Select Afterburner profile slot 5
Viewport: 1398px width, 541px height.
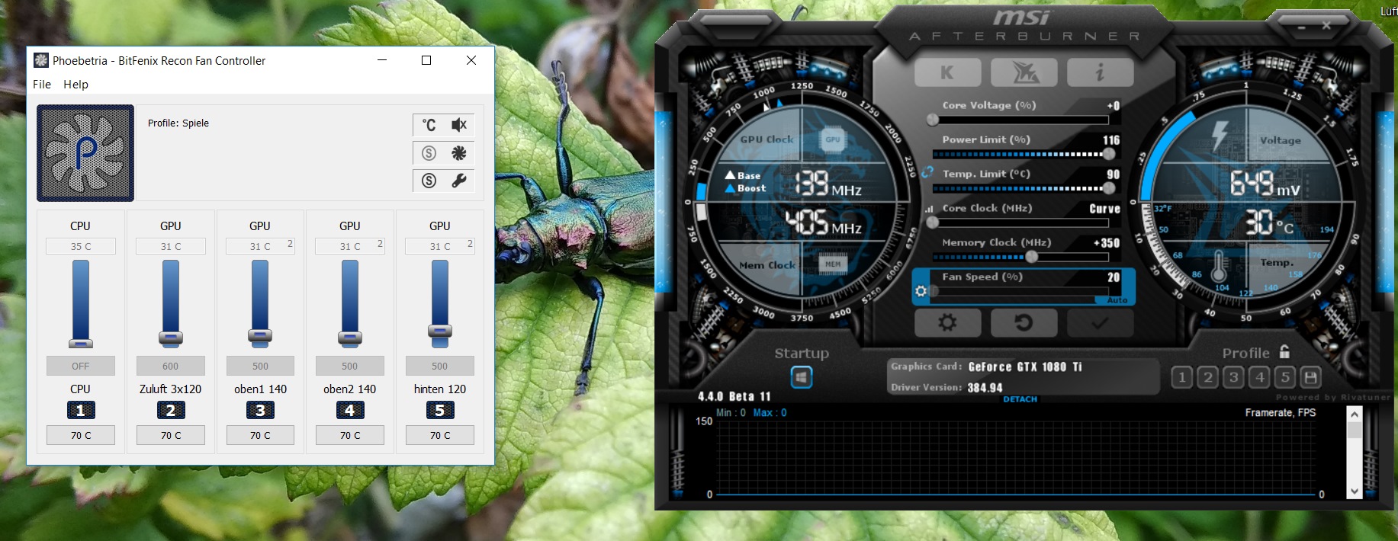coord(1285,377)
